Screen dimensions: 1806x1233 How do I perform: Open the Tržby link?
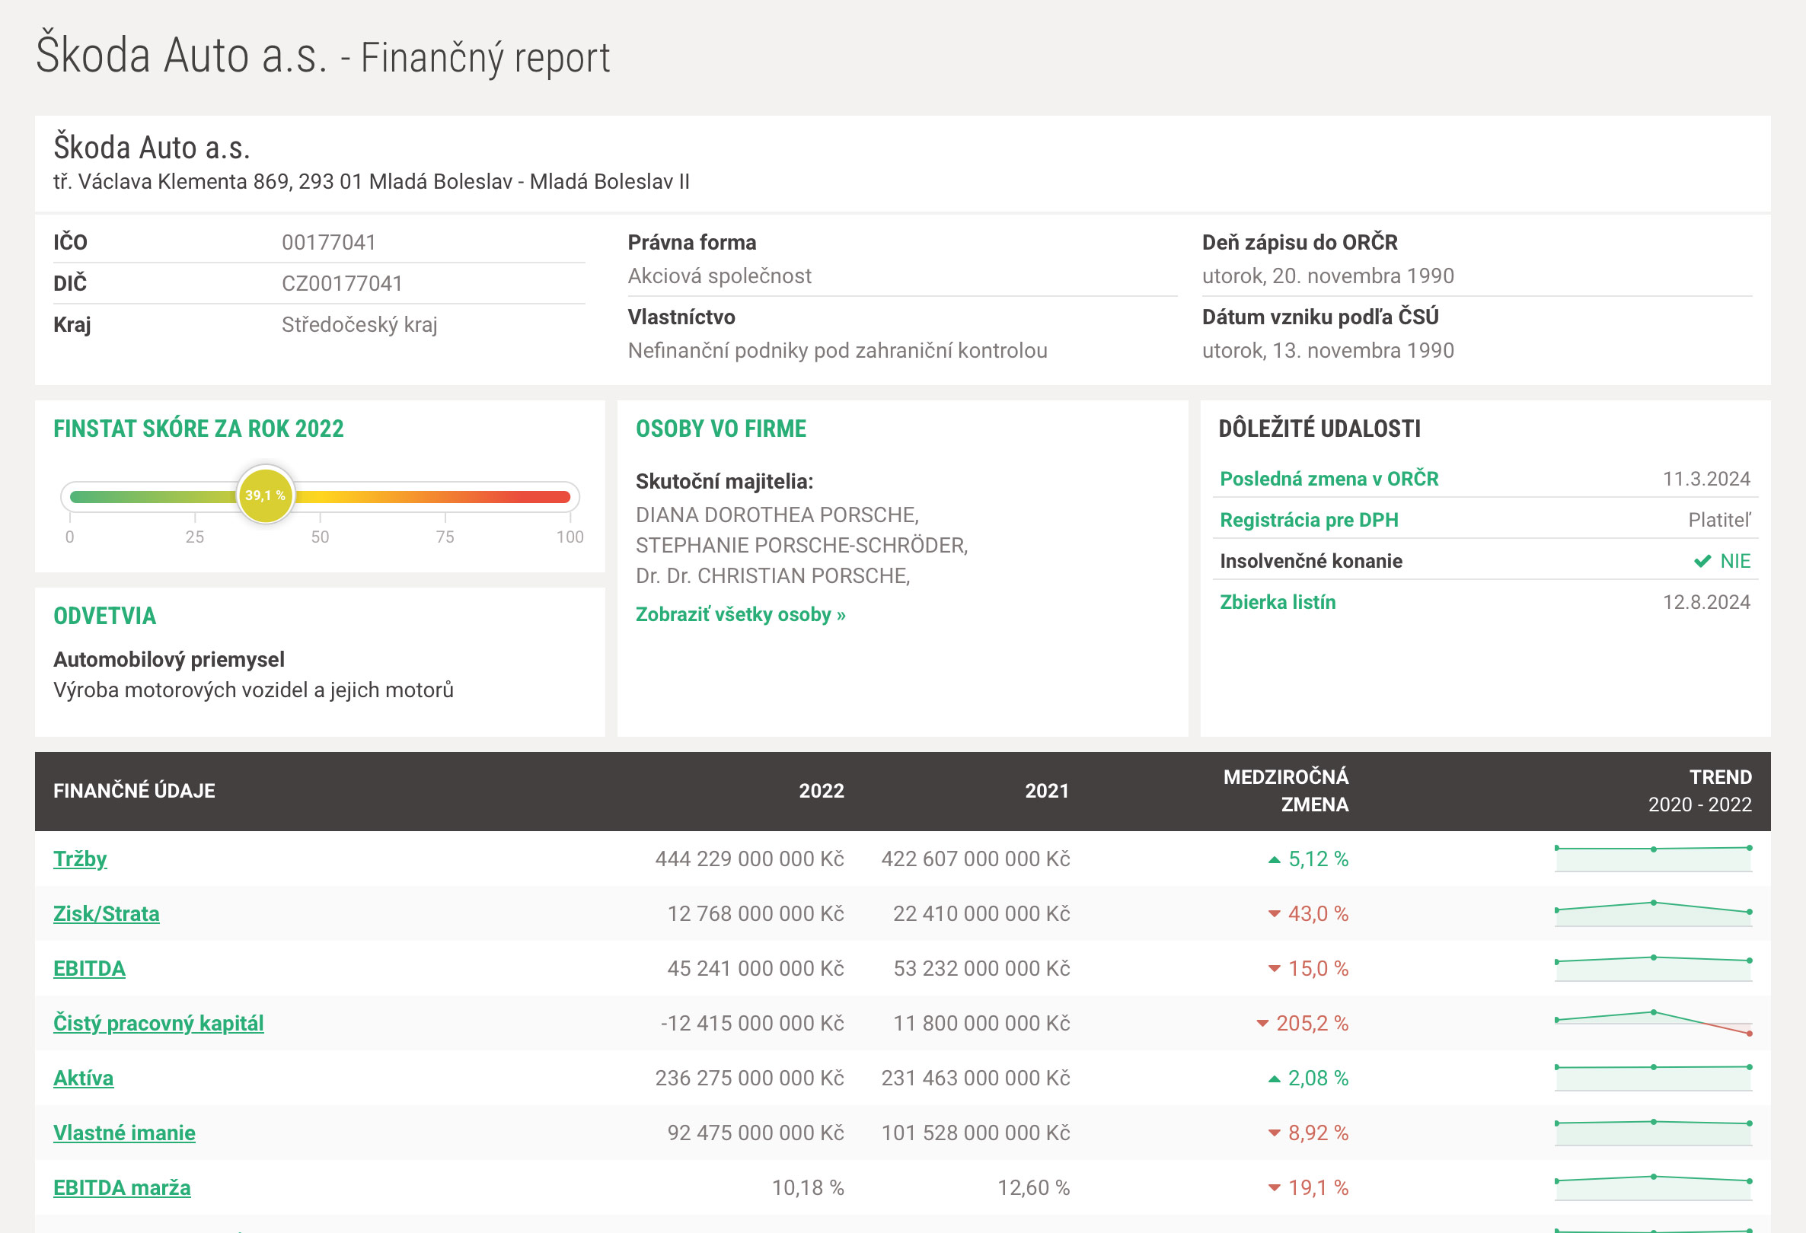(x=80, y=859)
